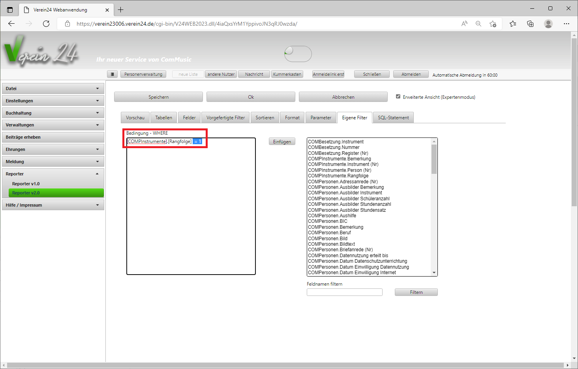Switch to the SQL-Statement tab

click(393, 118)
